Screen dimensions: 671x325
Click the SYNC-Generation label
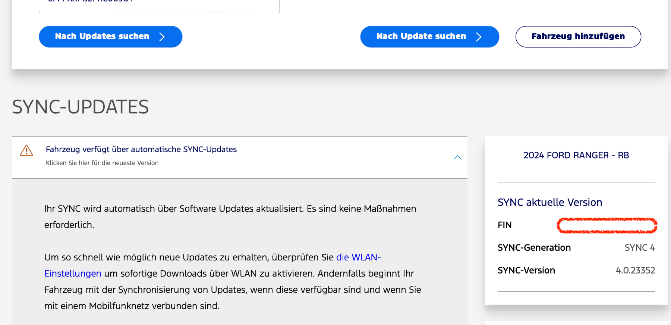point(534,248)
